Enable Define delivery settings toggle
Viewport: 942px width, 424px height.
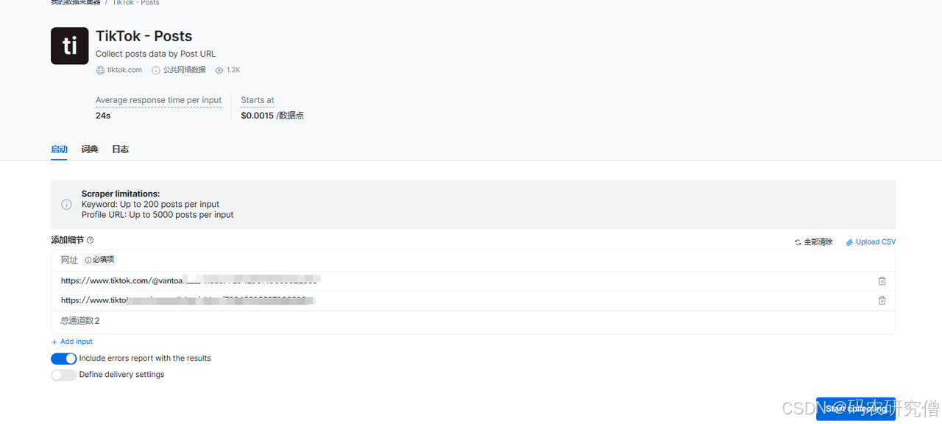[64, 375]
